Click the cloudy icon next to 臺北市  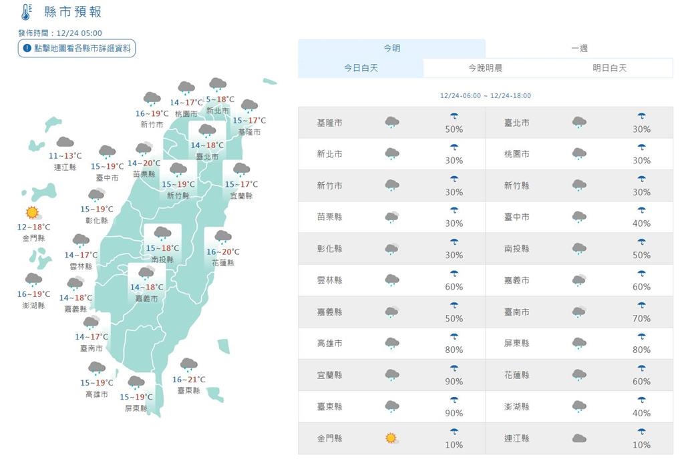tap(578, 121)
